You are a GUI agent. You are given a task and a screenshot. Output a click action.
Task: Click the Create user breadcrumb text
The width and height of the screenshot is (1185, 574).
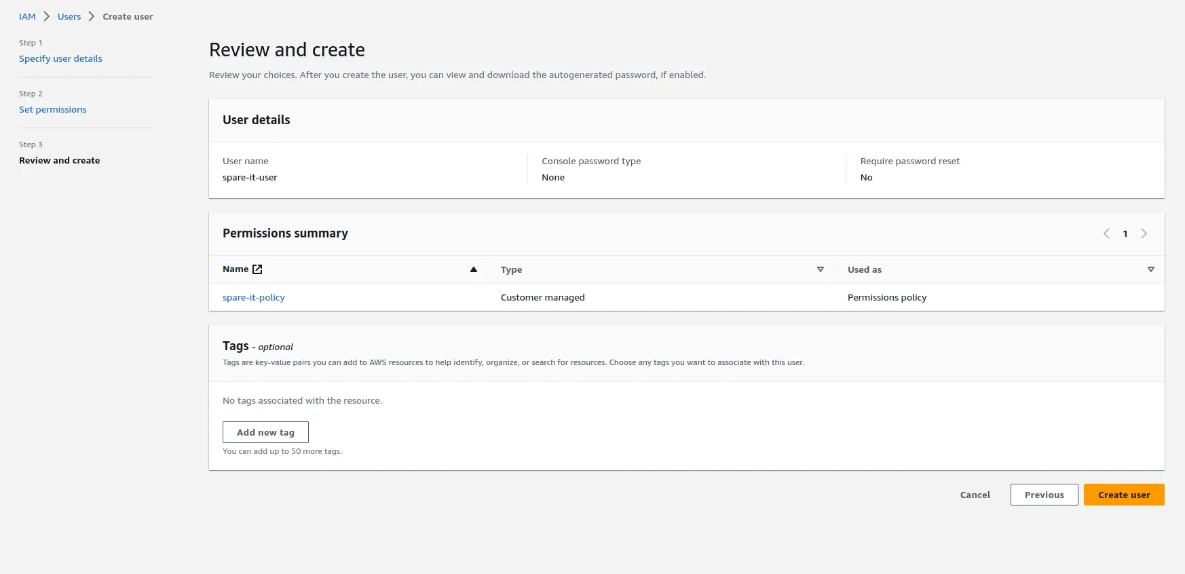pos(128,16)
